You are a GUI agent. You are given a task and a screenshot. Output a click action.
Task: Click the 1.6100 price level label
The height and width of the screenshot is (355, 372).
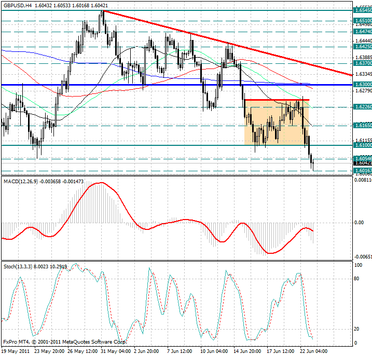click(x=362, y=145)
